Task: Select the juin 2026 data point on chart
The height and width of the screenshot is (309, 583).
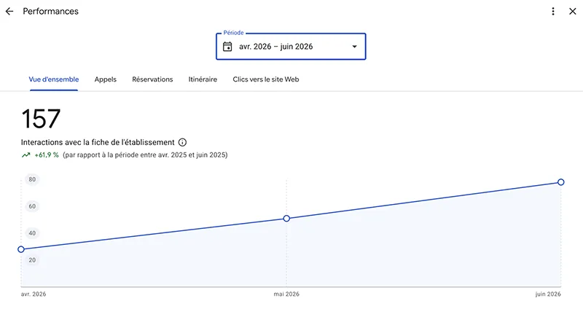Action: [x=561, y=182]
